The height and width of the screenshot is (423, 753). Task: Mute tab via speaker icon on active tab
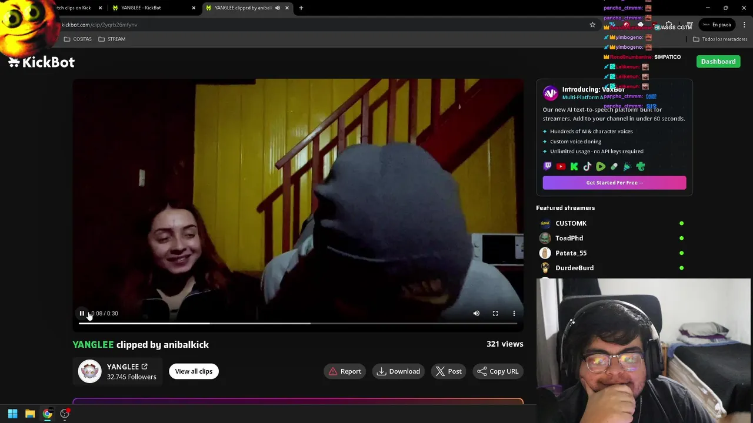tap(278, 8)
